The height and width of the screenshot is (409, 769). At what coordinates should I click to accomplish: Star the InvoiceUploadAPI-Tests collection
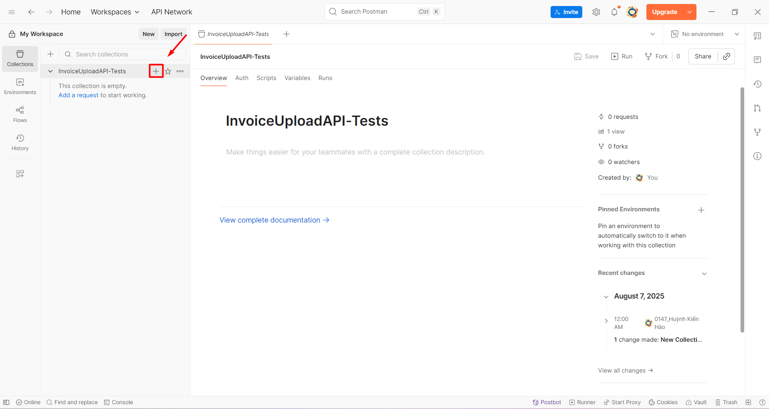168,71
